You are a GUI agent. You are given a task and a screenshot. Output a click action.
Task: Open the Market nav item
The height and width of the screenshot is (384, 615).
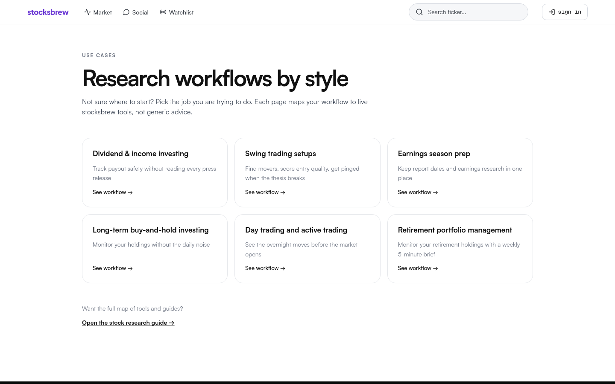[98, 12]
